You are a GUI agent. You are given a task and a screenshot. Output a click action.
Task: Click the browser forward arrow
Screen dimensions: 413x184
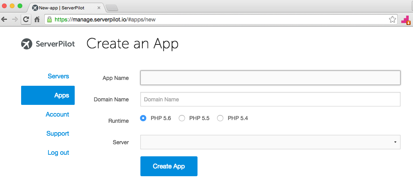pyautogui.click(x=15, y=19)
